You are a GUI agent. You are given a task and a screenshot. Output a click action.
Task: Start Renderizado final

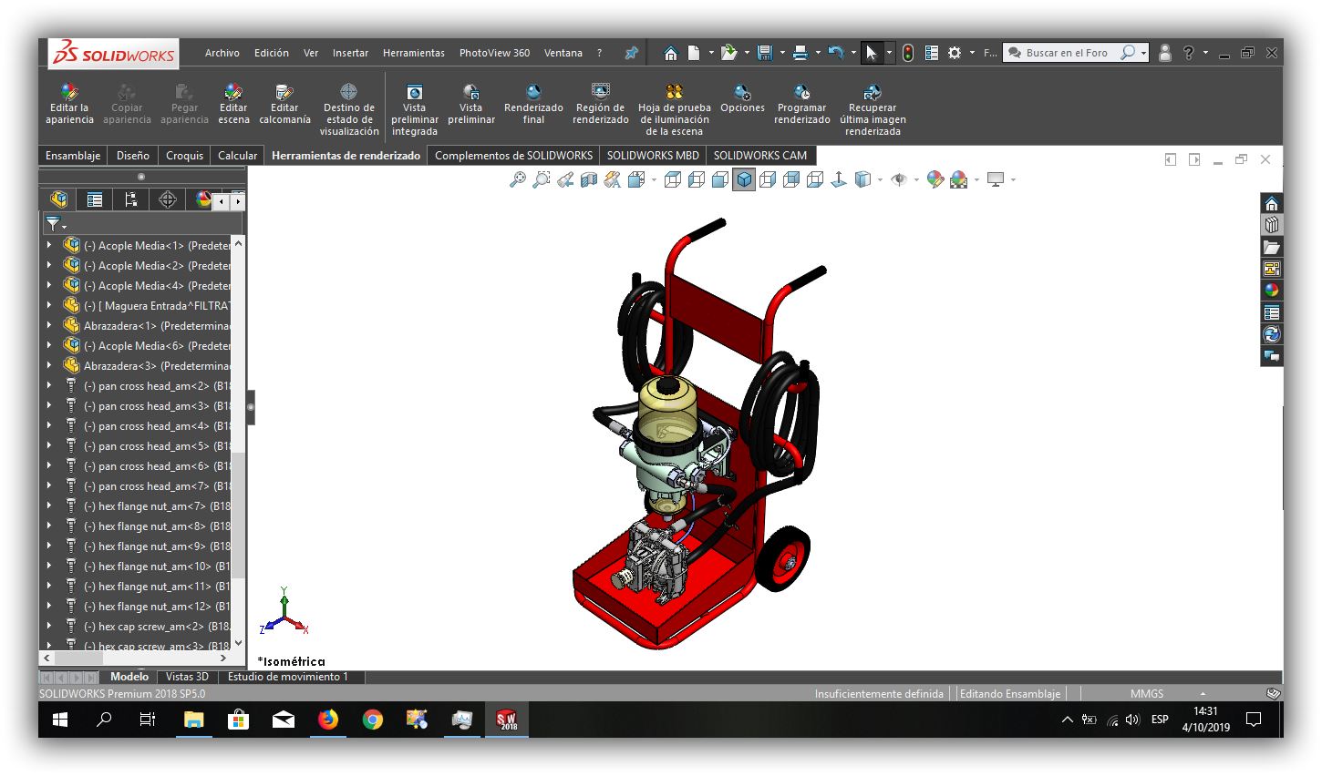click(533, 105)
